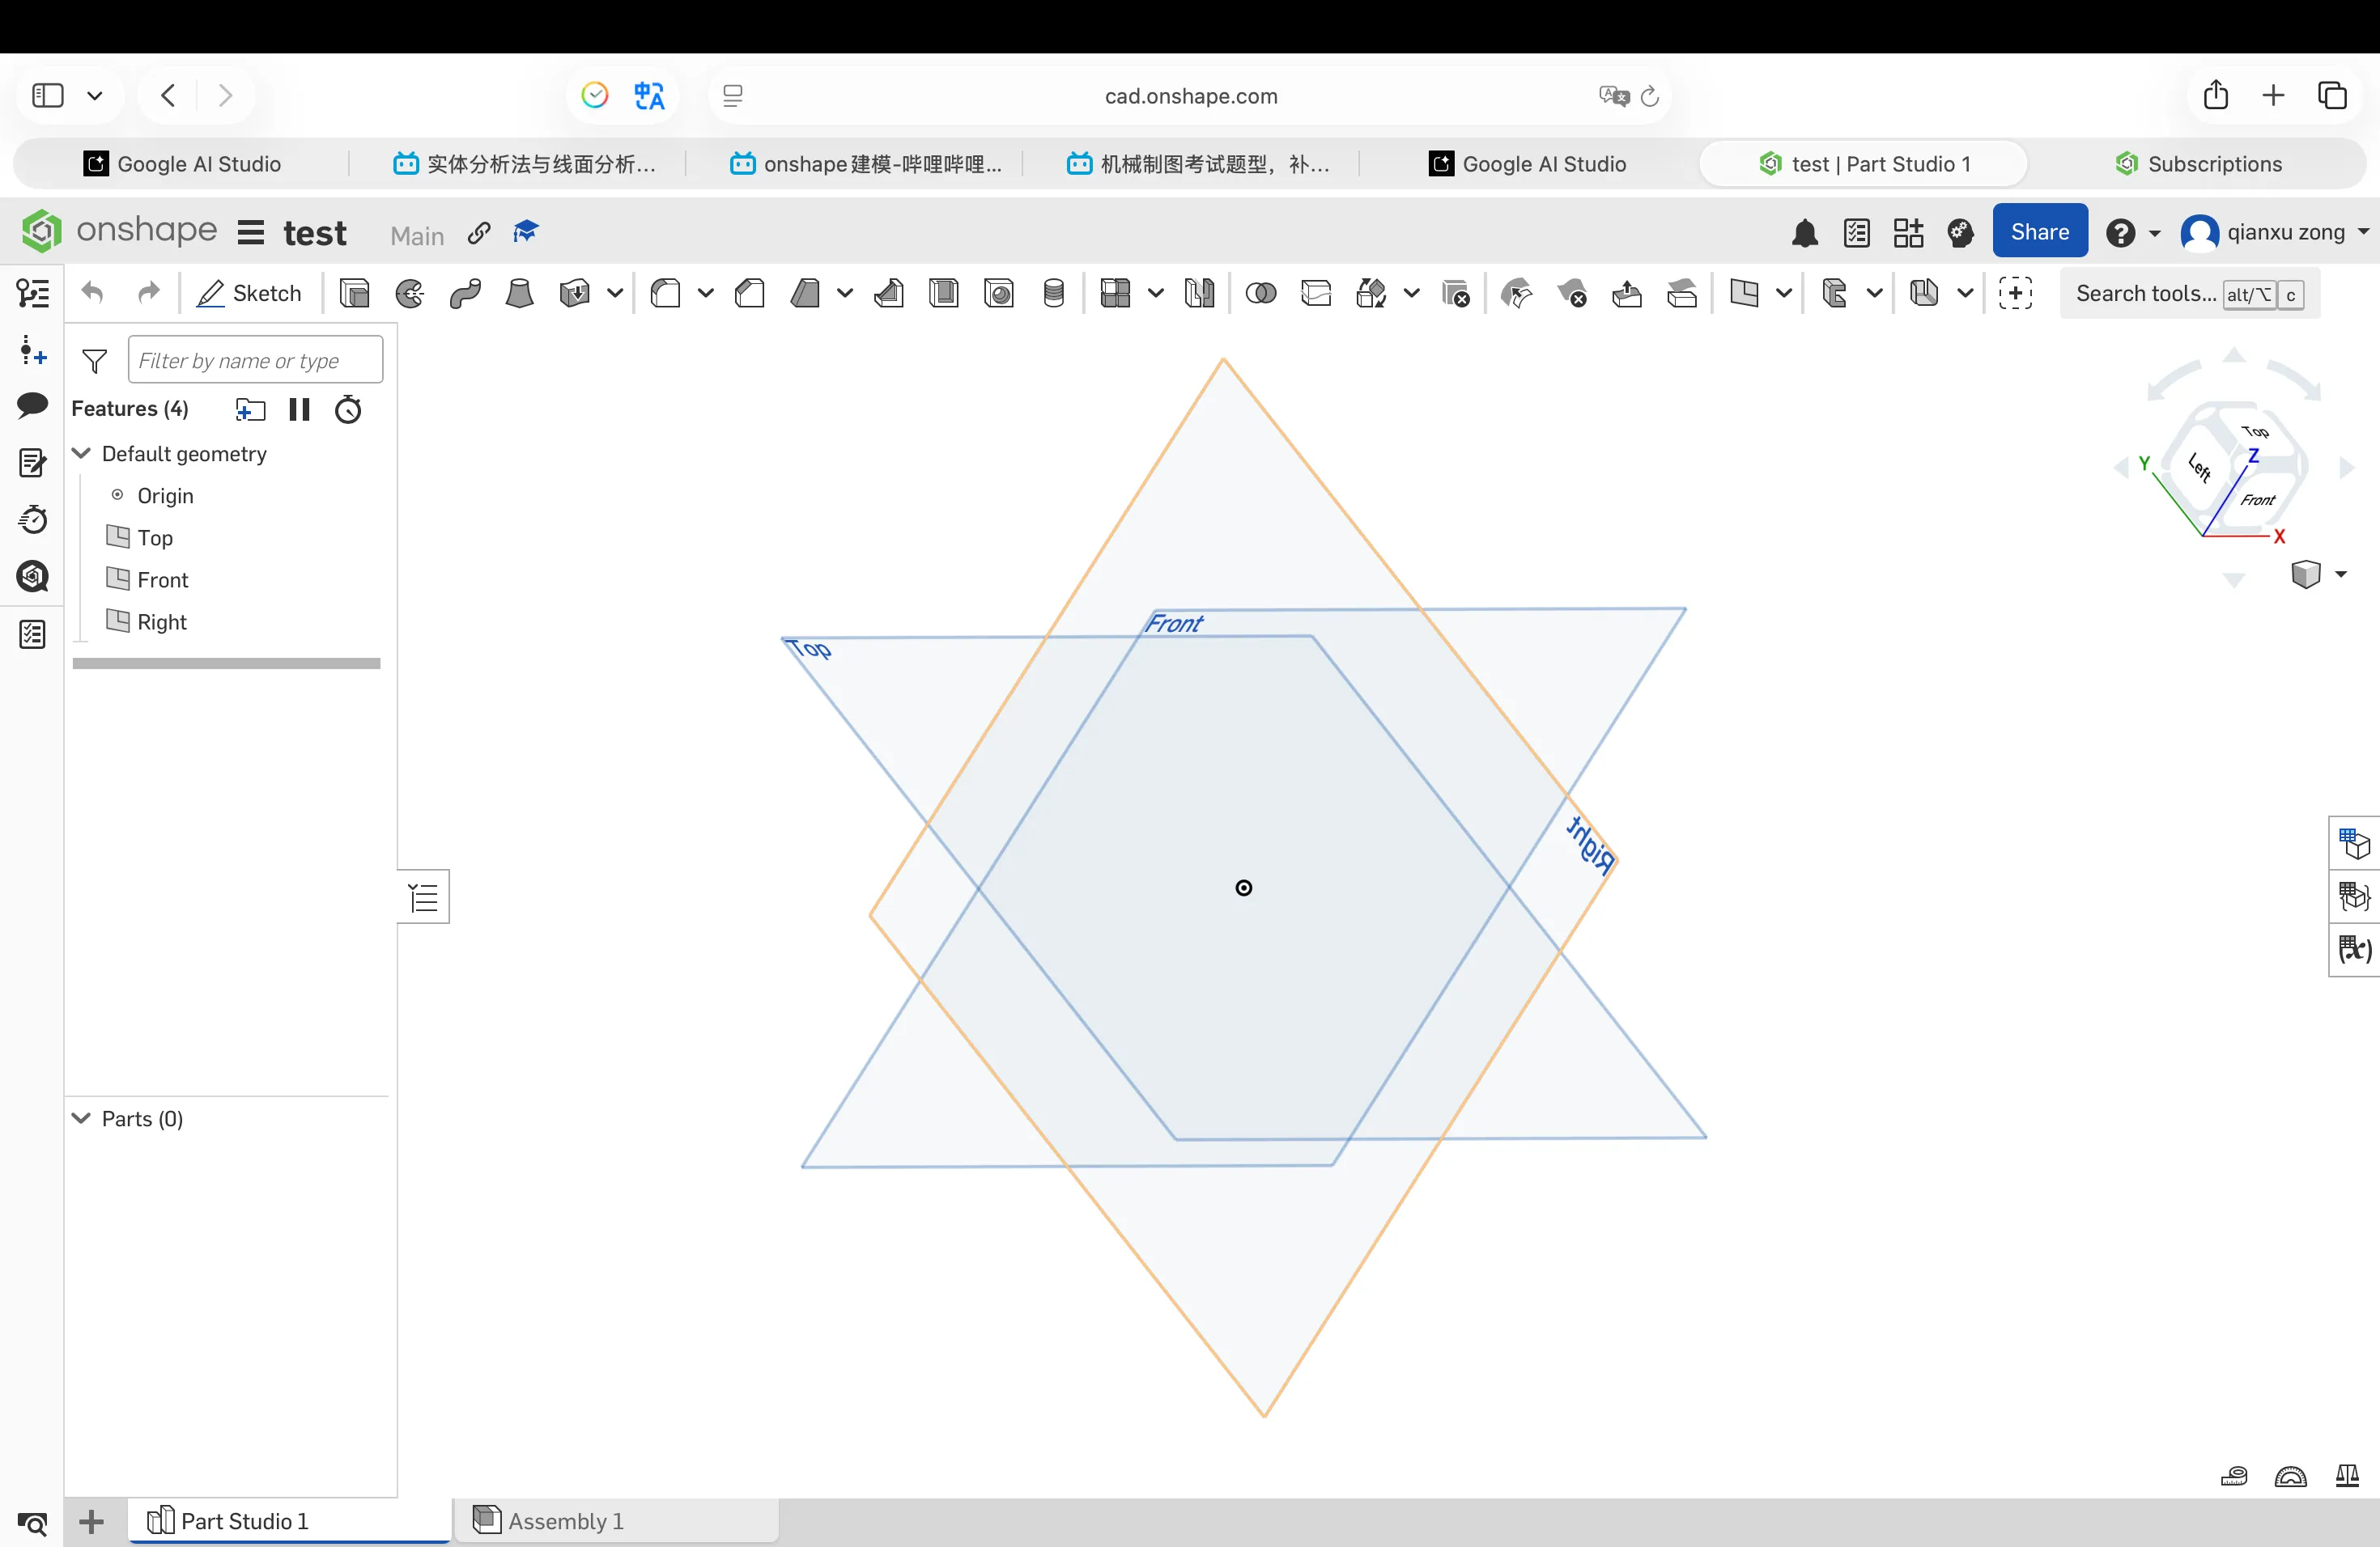Click the Sketch button
The width and height of the screenshot is (2380, 1547).
tap(251, 293)
